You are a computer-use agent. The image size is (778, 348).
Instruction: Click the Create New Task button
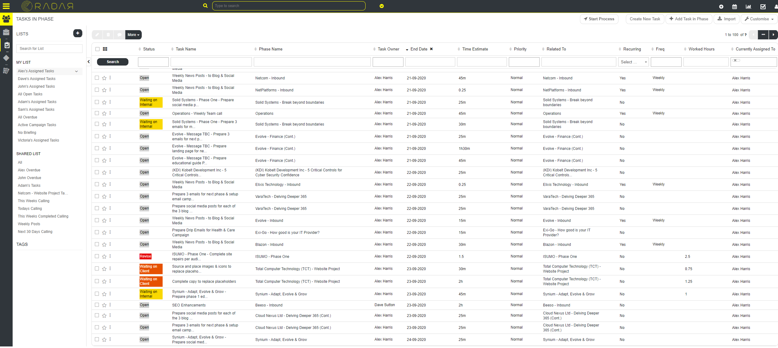(645, 19)
